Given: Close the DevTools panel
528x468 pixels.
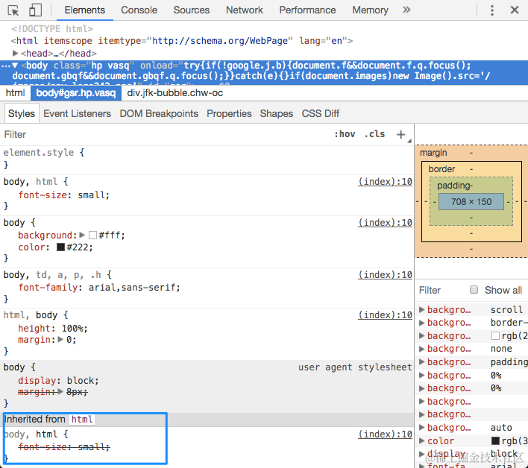Looking at the screenshot, I should 514,10.
